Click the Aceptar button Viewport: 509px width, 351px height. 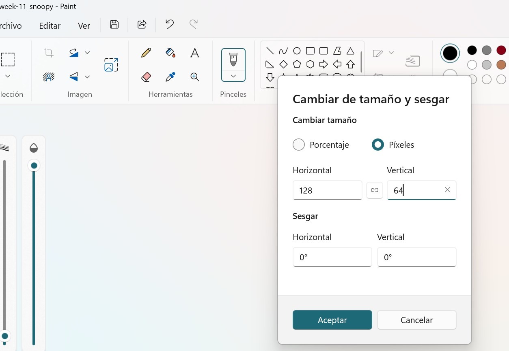(x=332, y=320)
